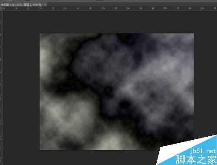This screenshot has width=217, height=165.
Task: Click the 20 mark on horizontal ruler
Action: point(165,8)
